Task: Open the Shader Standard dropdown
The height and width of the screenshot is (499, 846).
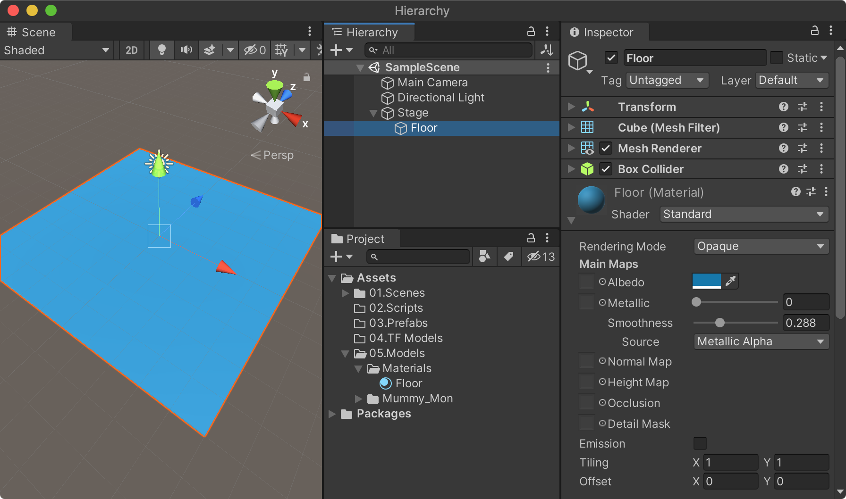Action: (744, 214)
